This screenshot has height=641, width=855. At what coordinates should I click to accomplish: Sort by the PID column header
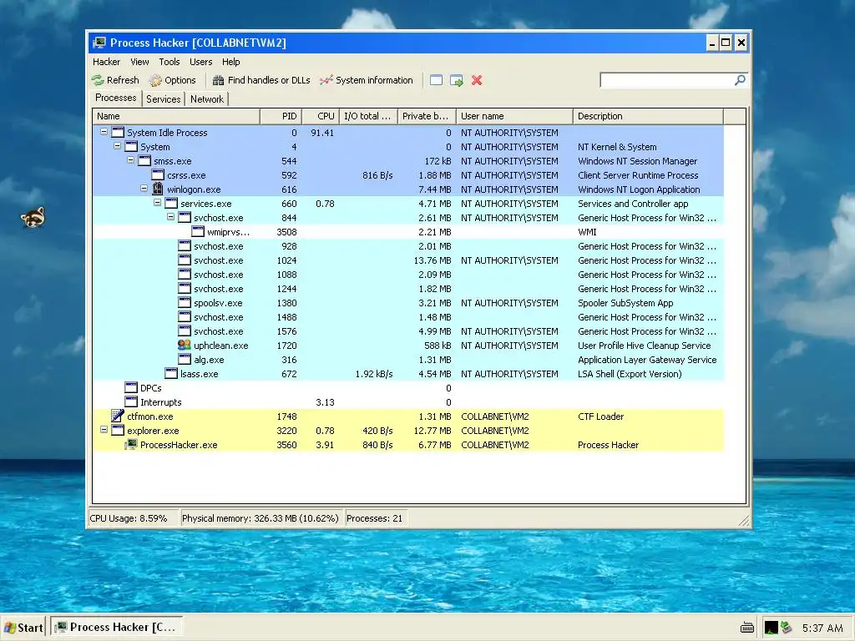click(281, 116)
